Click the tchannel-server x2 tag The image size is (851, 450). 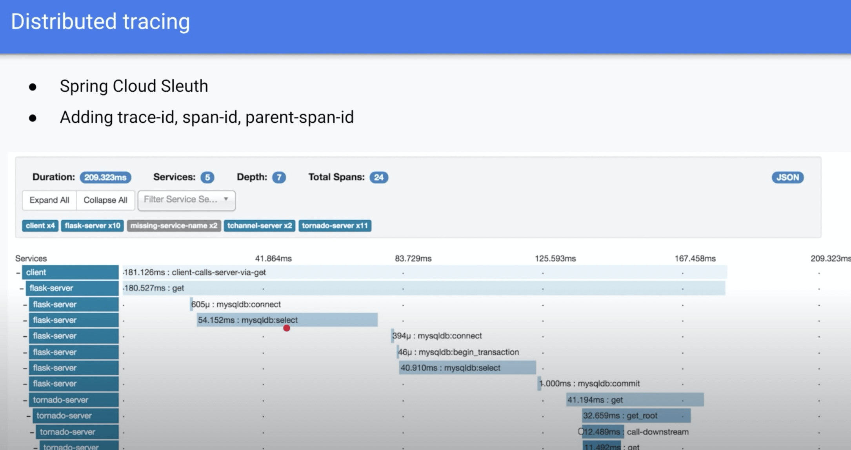[259, 226]
